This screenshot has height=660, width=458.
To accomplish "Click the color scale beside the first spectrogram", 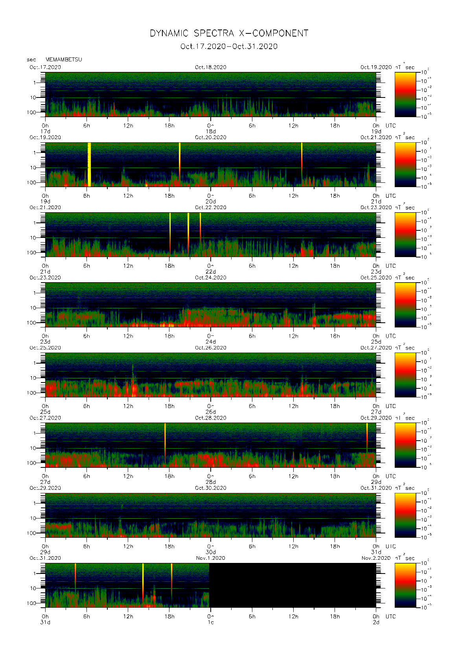I will [405, 94].
